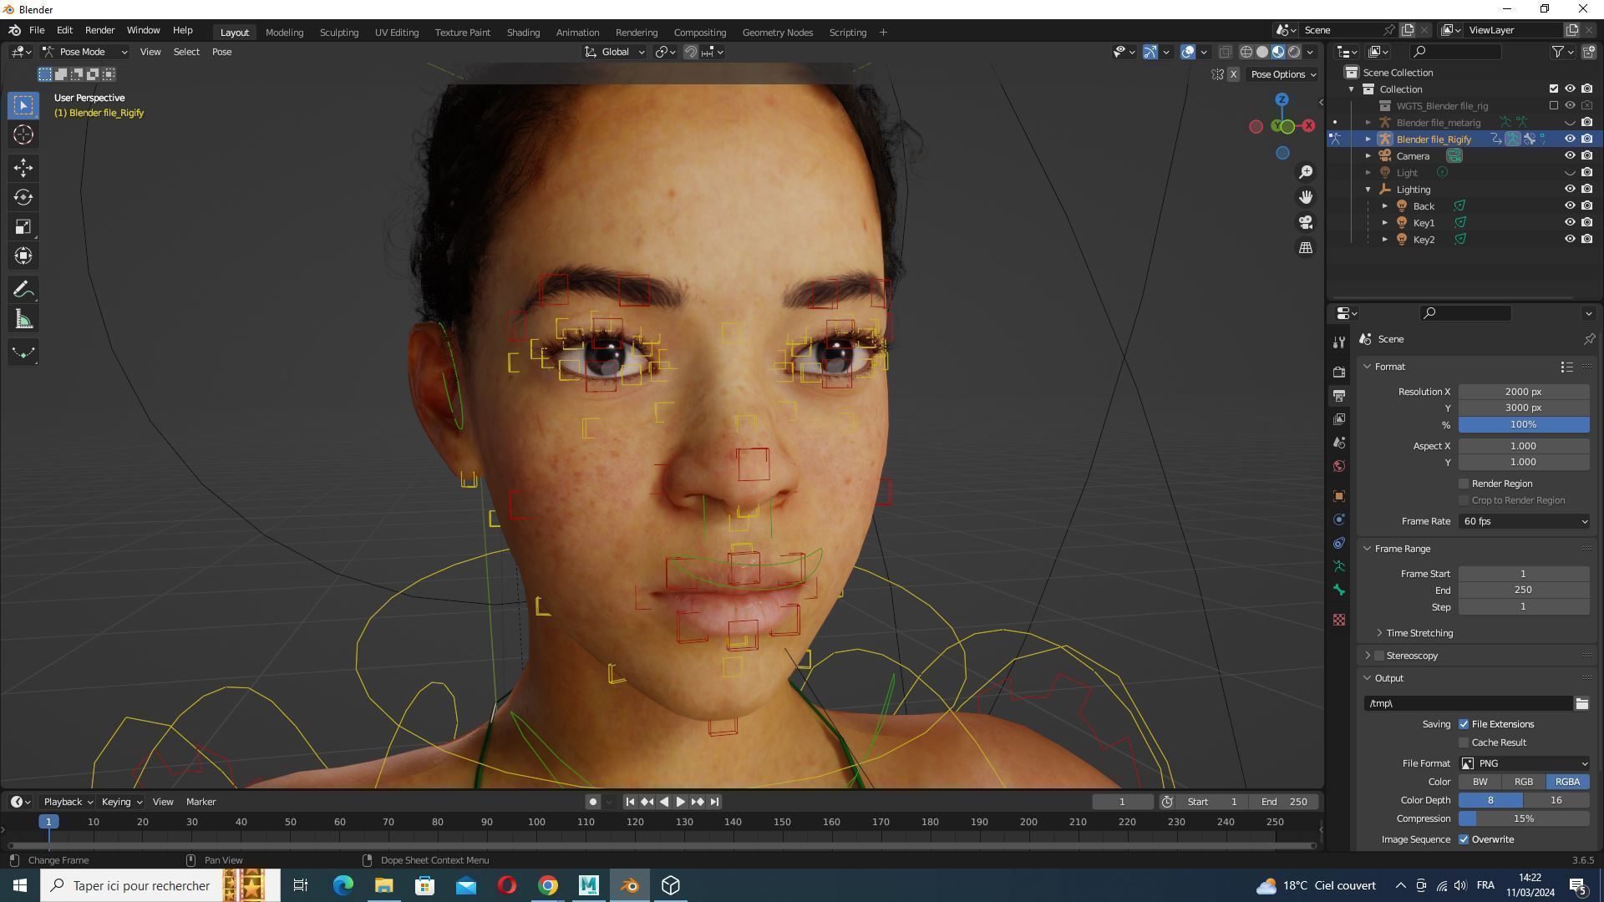Activate the Annotate pencil tool
Image resolution: width=1604 pixels, height=902 pixels.
point(23,290)
